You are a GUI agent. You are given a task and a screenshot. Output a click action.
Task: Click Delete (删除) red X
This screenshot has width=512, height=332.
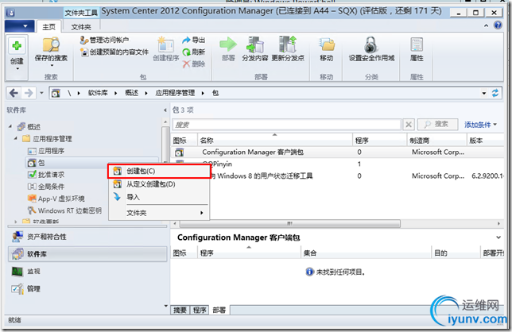[186, 64]
